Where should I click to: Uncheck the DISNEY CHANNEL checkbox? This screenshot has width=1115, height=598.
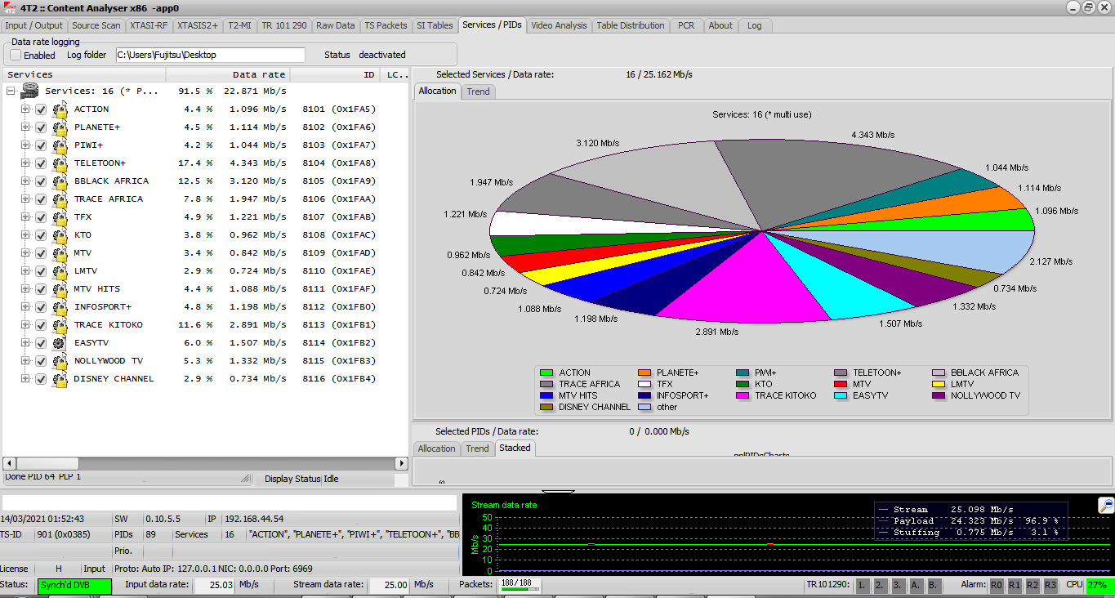pyautogui.click(x=41, y=379)
